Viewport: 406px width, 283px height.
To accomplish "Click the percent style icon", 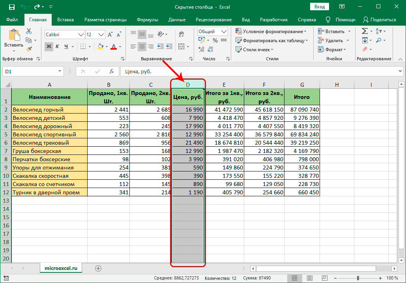I will click(x=215, y=40).
